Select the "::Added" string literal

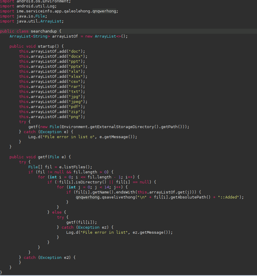(229, 197)
